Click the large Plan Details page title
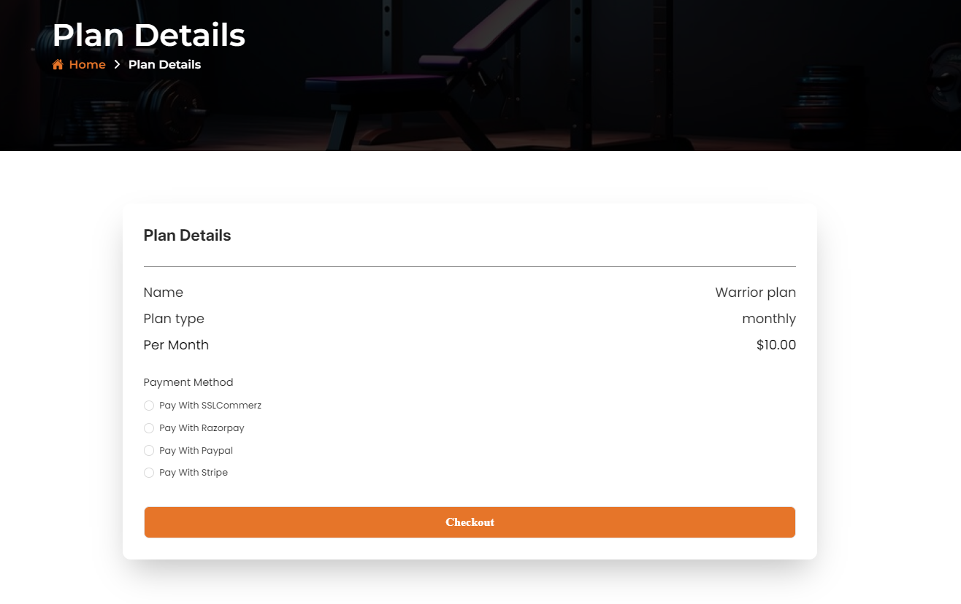This screenshot has width=961, height=604. (x=149, y=34)
